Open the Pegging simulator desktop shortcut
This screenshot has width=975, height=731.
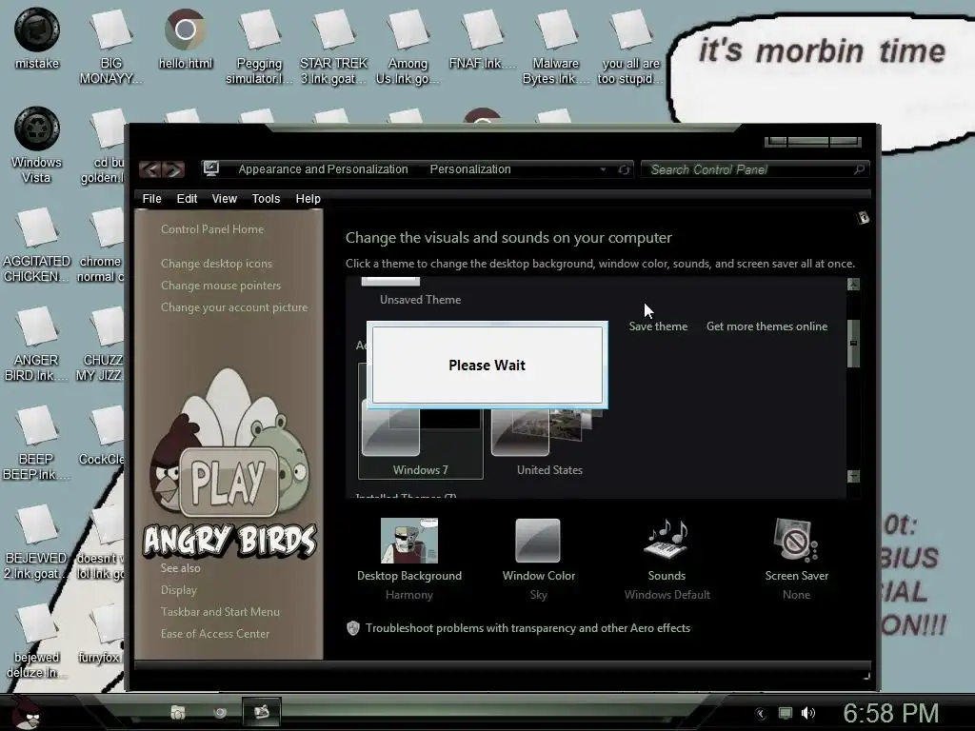[x=259, y=47]
